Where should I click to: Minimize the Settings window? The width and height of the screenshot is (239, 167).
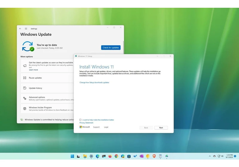[108, 27]
